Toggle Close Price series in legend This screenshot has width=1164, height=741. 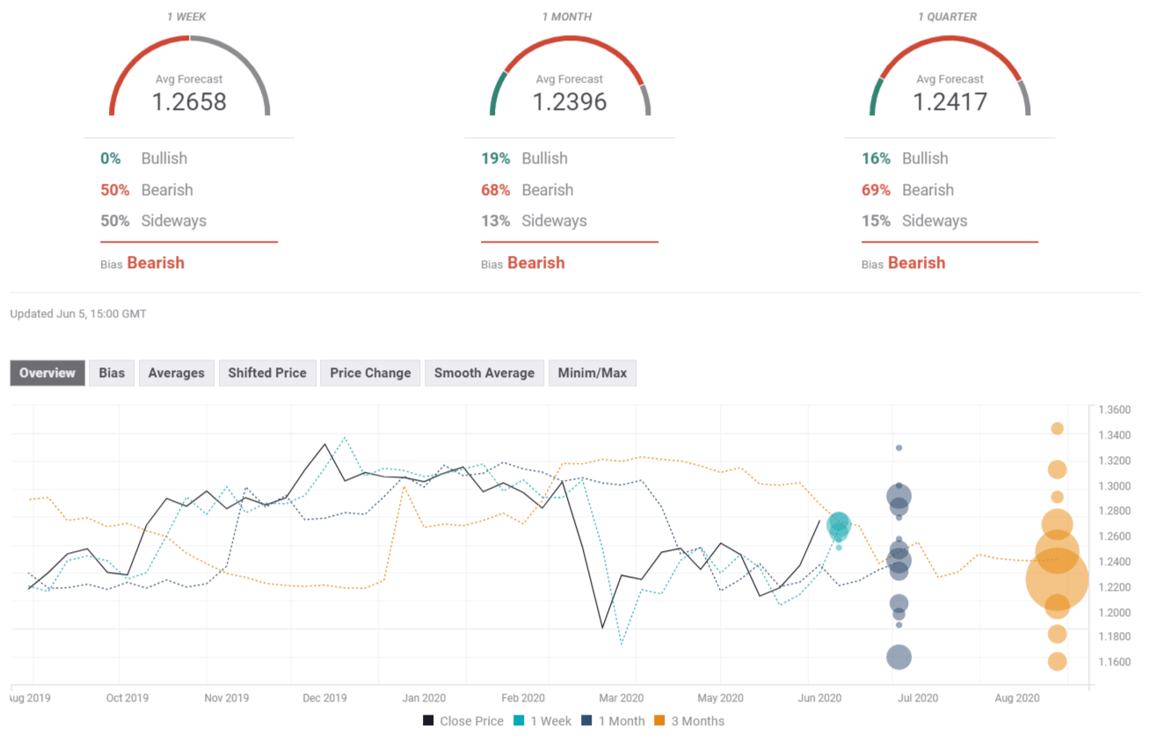click(463, 721)
